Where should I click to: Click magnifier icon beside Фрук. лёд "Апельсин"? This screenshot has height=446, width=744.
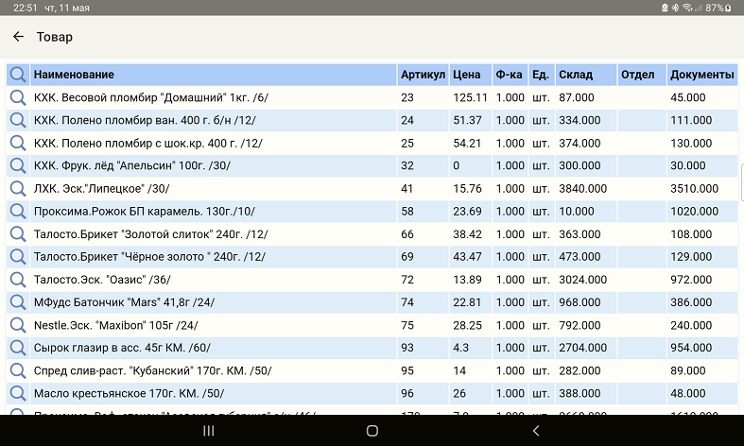(17, 165)
